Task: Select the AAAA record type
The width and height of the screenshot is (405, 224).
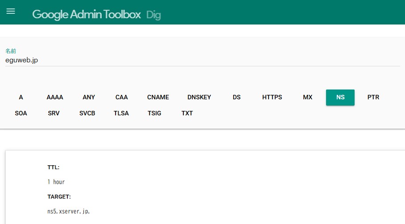Action: (x=55, y=97)
